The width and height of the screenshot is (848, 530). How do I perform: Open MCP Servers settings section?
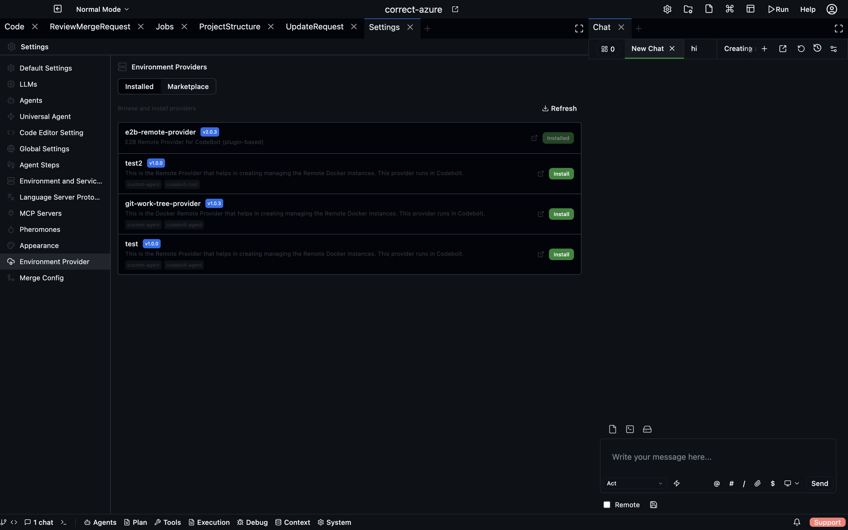[40, 213]
